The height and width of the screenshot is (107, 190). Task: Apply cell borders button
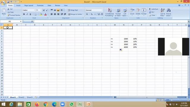[x=36, y=14]
